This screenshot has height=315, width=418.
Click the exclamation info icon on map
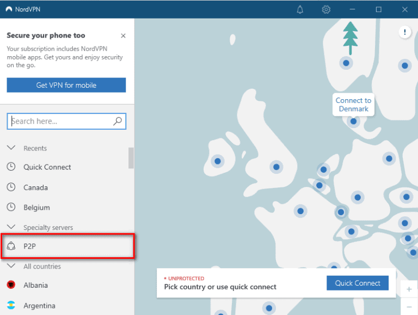pyautogui.click(x=405, y=32)
